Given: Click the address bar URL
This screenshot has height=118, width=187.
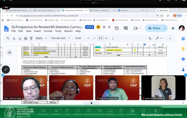Looking at the screenshot, I should tap(49, 15).
